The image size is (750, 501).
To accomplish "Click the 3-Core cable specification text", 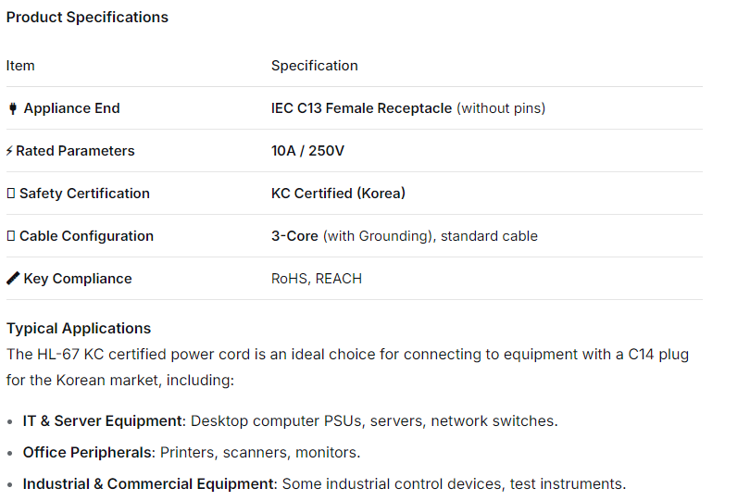I will pos(294,236).
